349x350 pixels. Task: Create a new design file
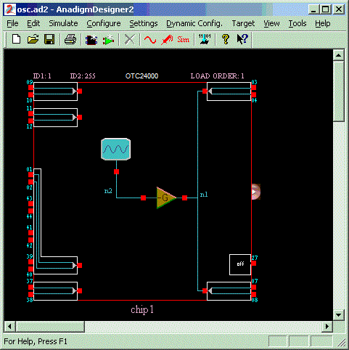pos(16,39)
